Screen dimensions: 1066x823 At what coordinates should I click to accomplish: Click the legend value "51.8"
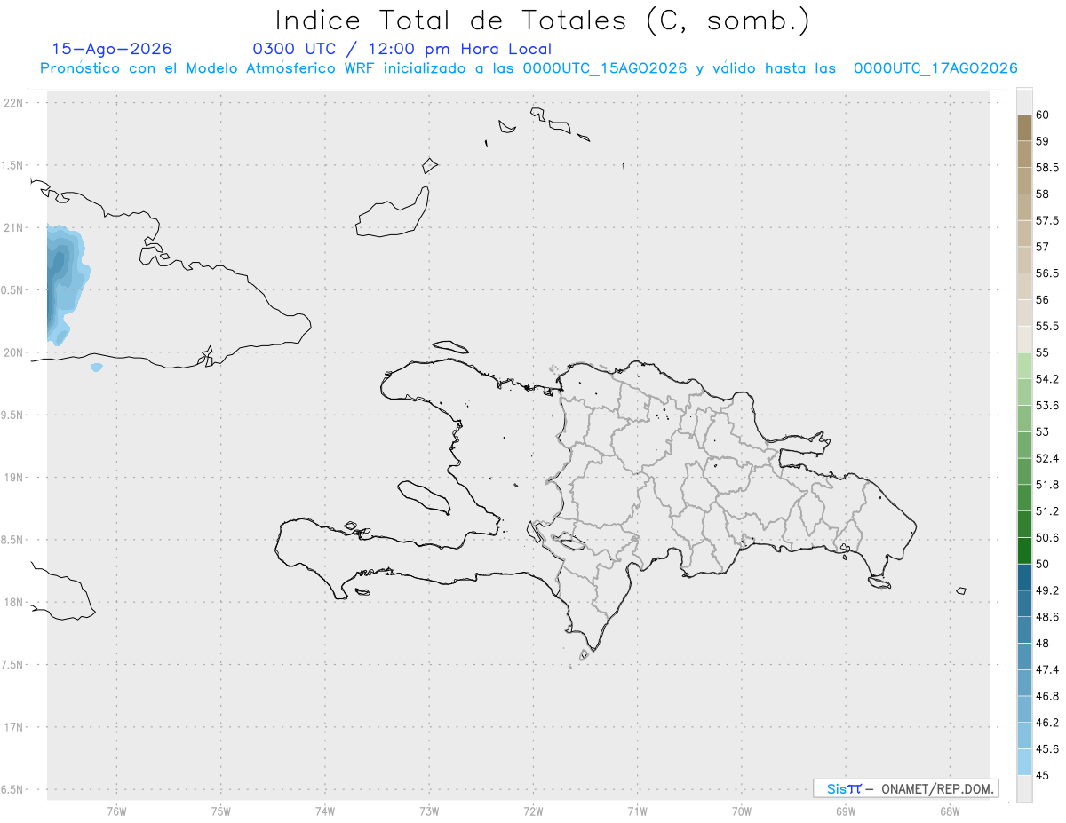[x=1046, y=485]
